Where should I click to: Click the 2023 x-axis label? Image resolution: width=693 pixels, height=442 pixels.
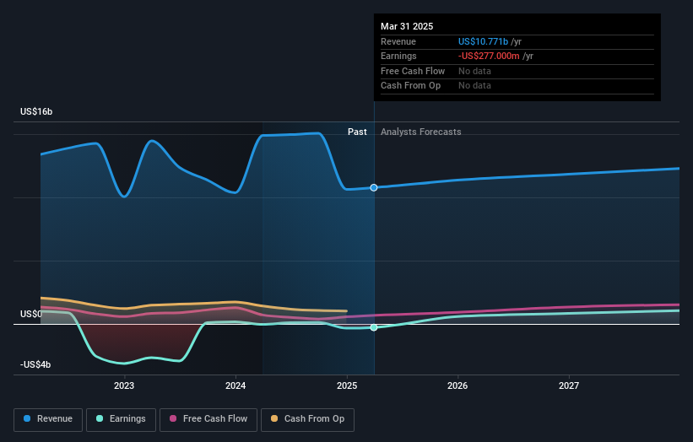124,386
